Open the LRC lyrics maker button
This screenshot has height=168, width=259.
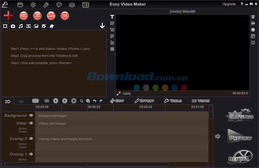pos(37,16)
